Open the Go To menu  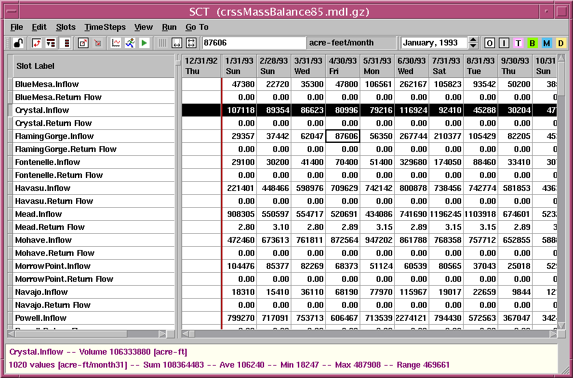click(x=197, y=27)
